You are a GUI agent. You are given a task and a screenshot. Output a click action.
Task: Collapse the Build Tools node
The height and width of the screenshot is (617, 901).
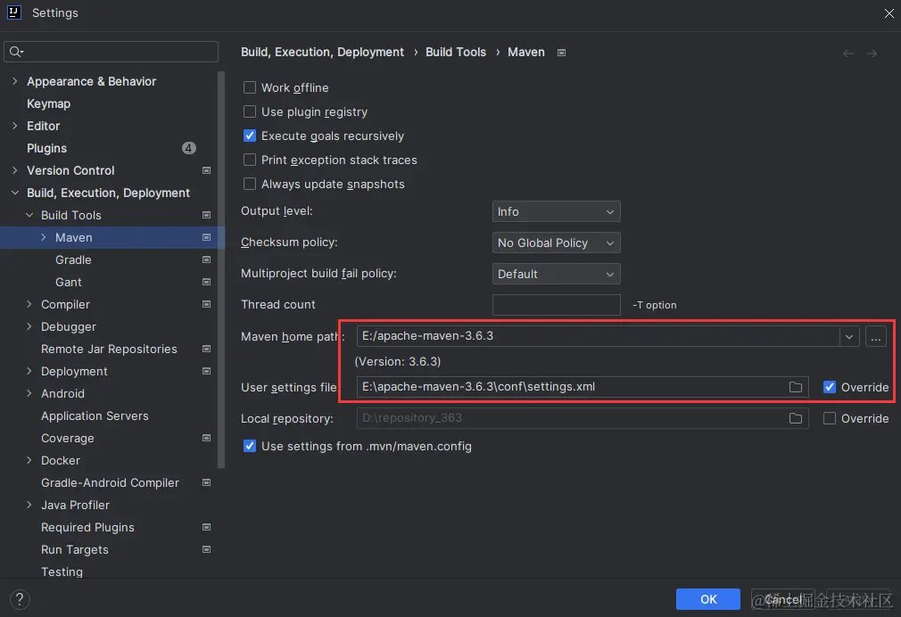click(x=29, y=215)
